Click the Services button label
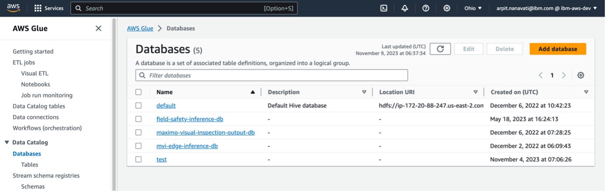 [x=54, y=8]
